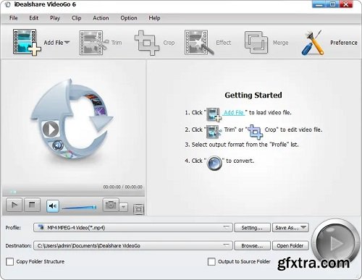The image size is (362, 280).
Task: Enable Output to Source Folder checkbox
Action: (x=211, y=261)
